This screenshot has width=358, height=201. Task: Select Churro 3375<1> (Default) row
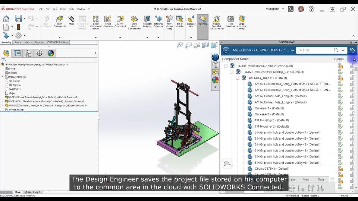click(x=272, y=169)
